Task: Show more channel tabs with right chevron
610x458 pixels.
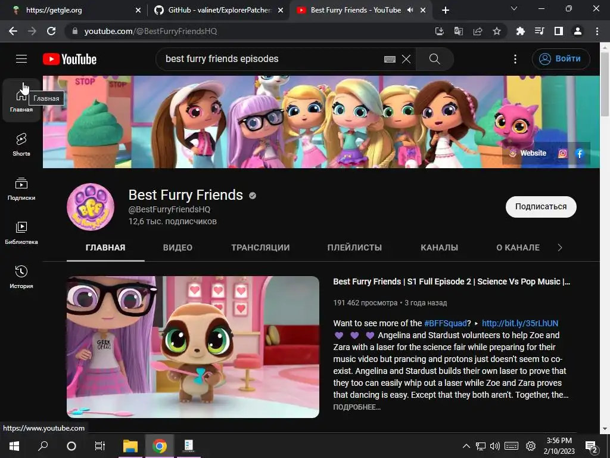Action: [x=560, y=247]
